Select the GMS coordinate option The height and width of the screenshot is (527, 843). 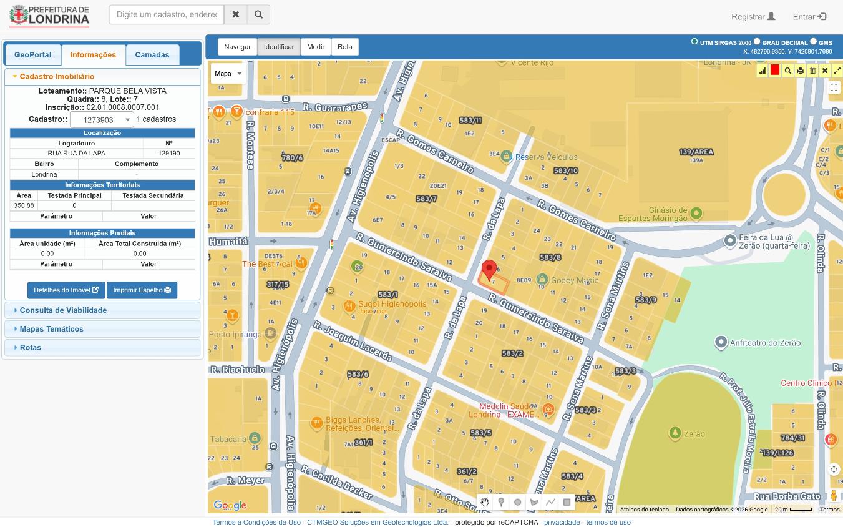coord(813,42)
